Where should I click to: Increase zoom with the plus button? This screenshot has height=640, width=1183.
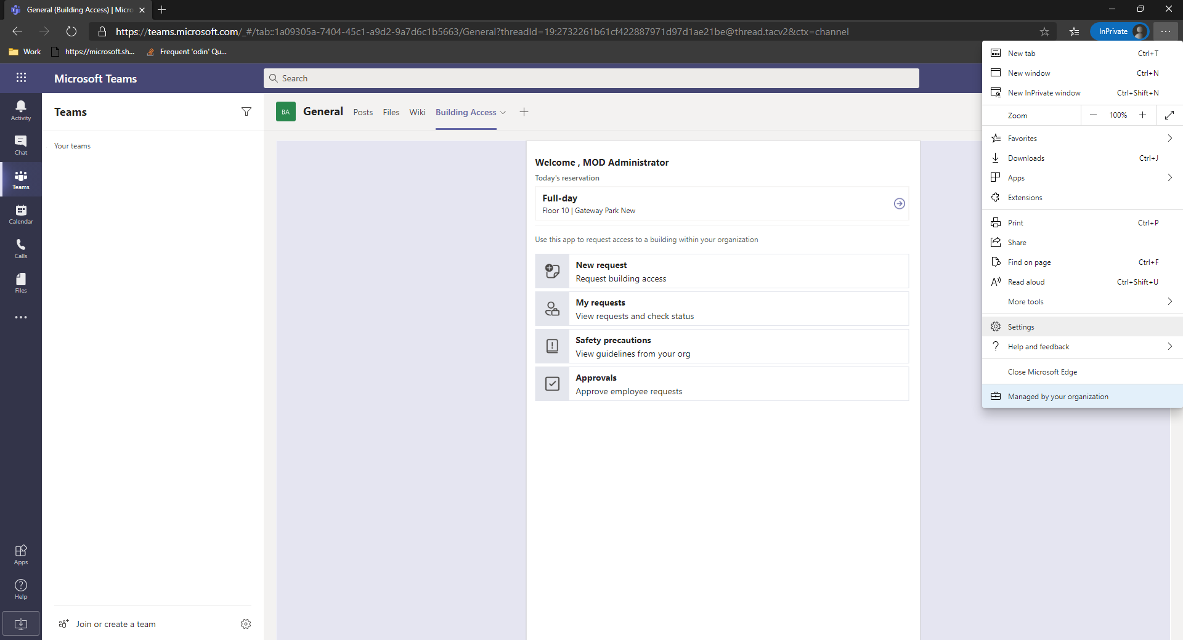point(1142,115)
